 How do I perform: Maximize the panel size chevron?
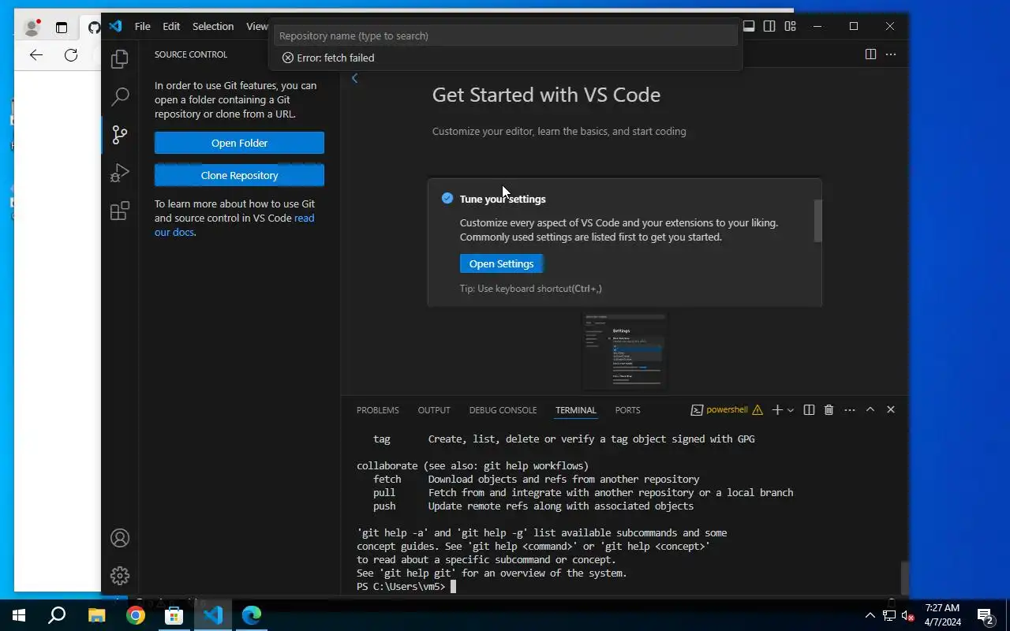870,409
